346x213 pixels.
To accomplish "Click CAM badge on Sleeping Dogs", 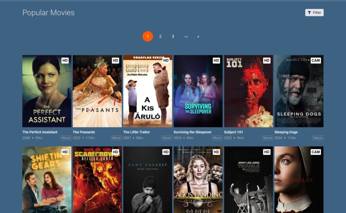I will point(315,61).
